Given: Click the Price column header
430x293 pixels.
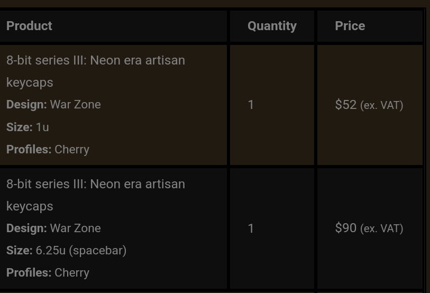Looking at the screenshot, I should click(x=350, y=26).
